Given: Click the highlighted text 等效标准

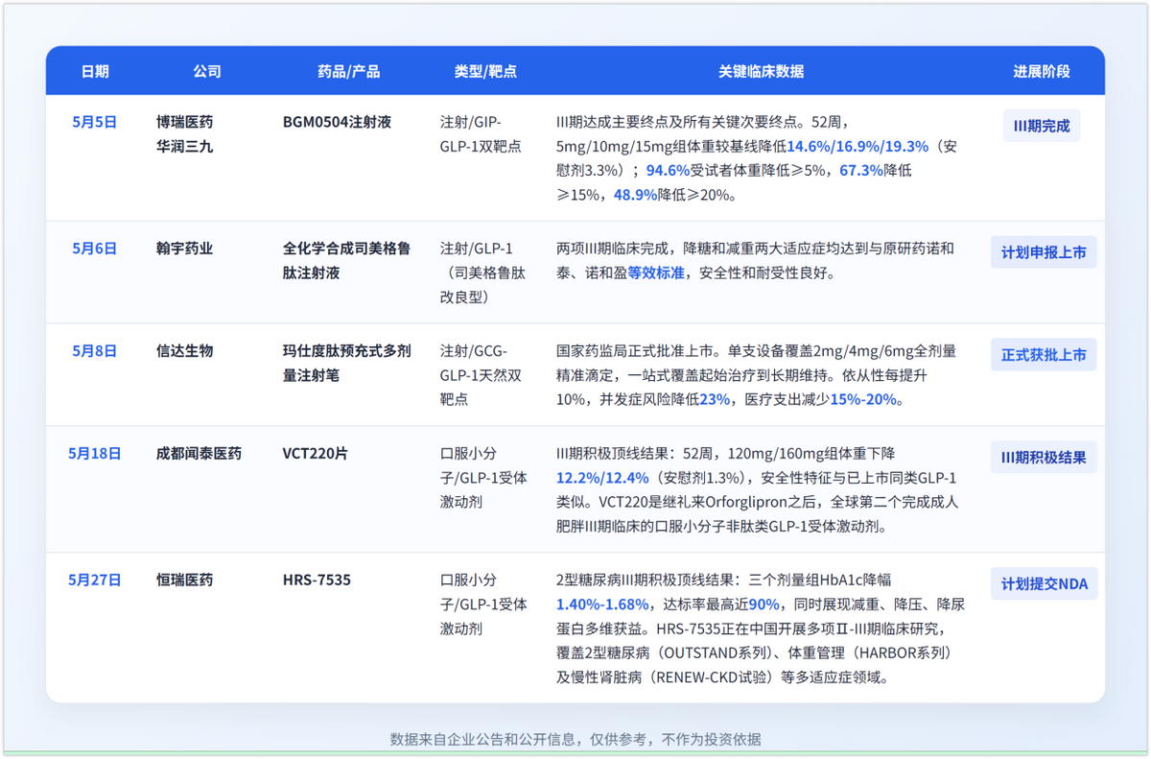Looking at the screenshot, I should coord(656,273).
